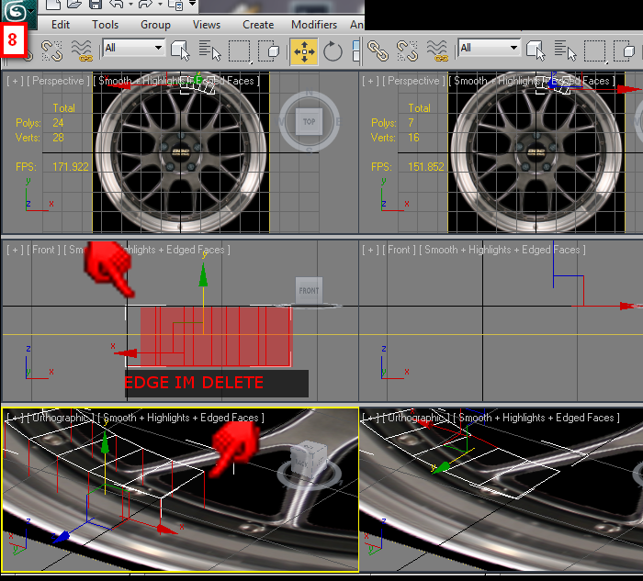Expand the left 'All' selection filter dropdown

click(158, 48)
